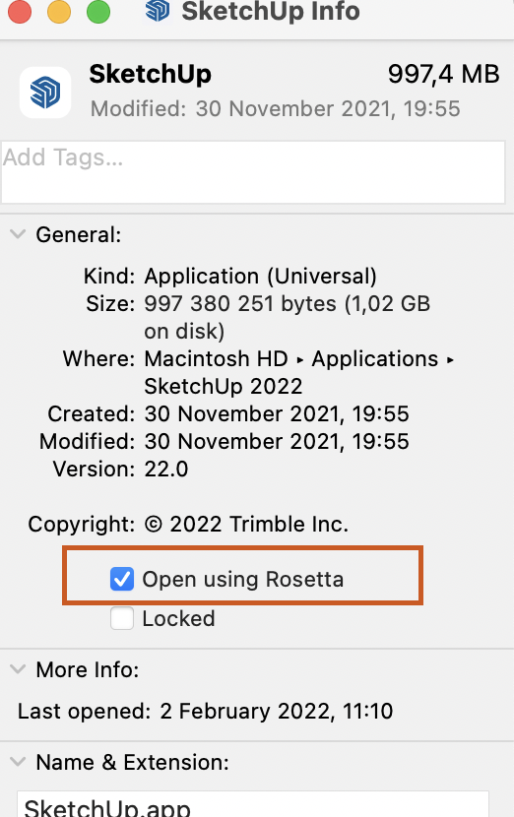The height and width of the screenshot is (817, 514).
Task: Collapse the More Info section
Action: pyautogui.click(x=18, y=669)
